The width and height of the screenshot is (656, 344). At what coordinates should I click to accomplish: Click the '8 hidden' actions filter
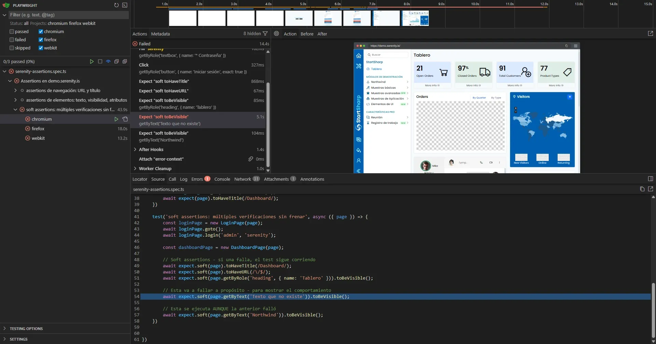point(252,33)
